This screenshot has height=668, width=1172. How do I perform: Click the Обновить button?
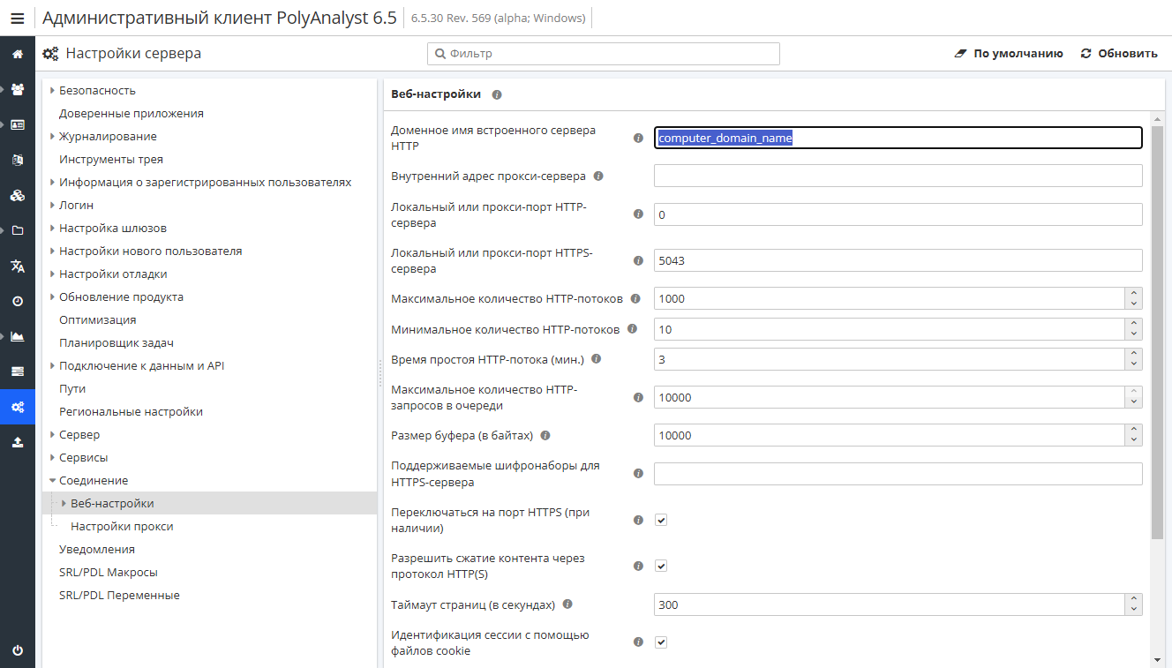tap(1119, 53)
